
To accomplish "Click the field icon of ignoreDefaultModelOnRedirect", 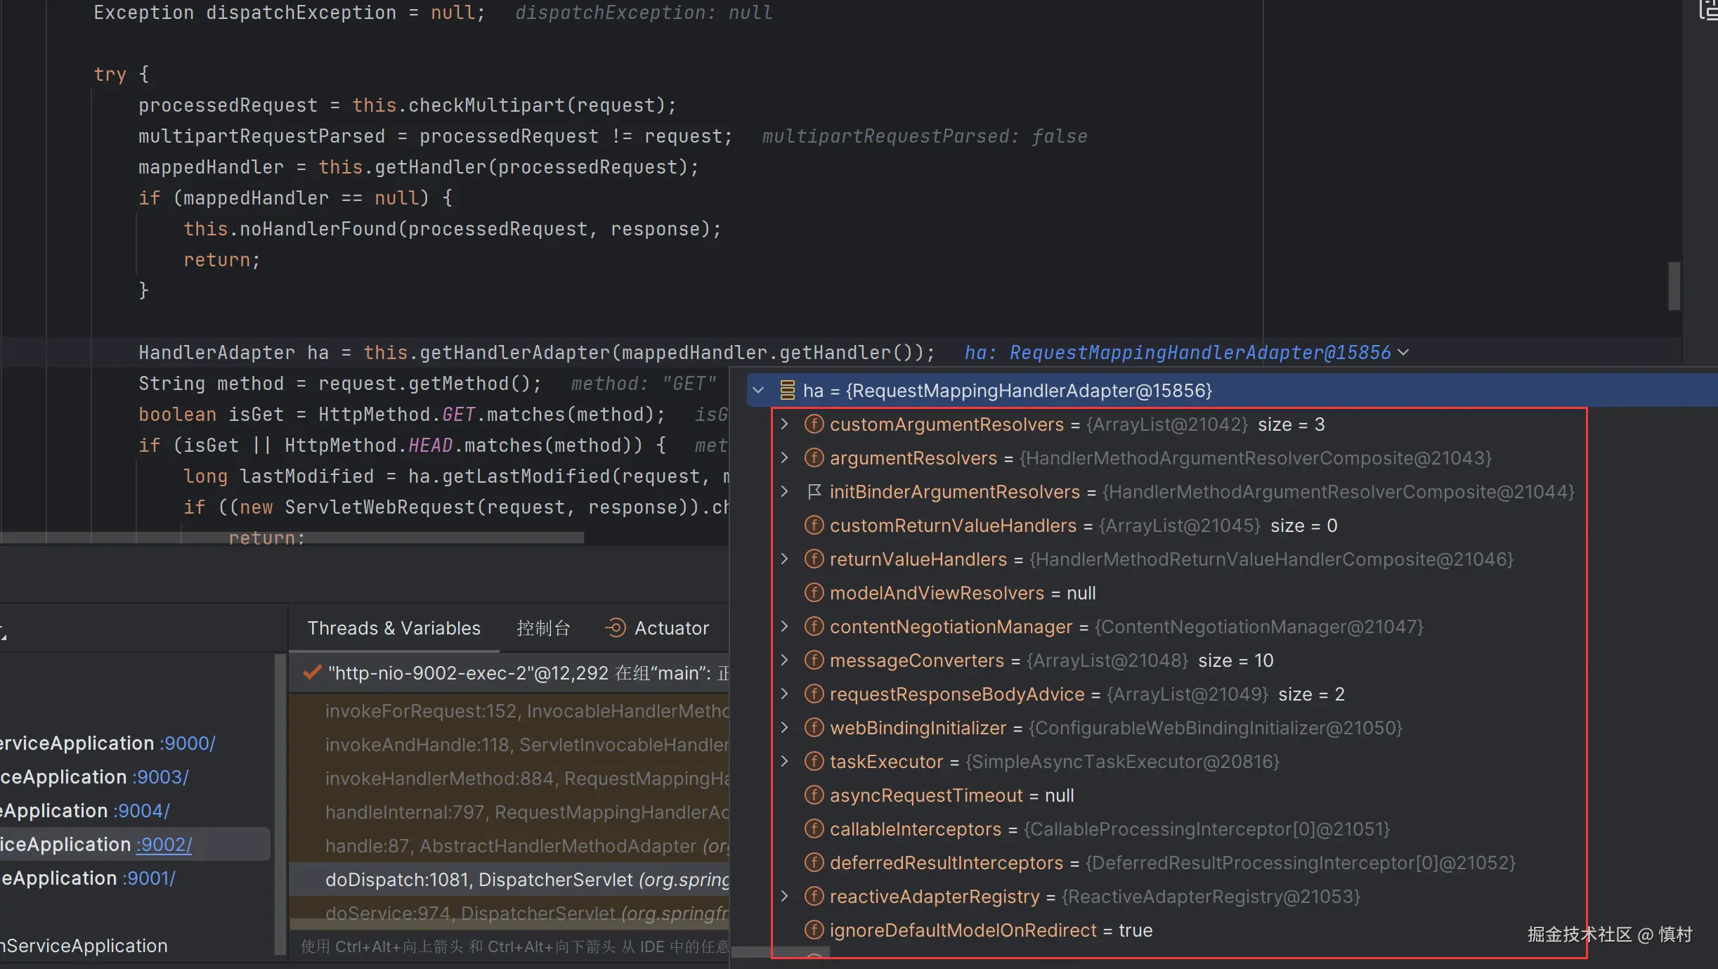I will (814, 930).
